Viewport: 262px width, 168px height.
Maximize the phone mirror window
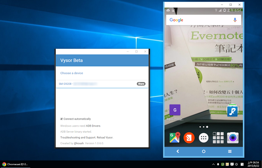click(230, 5)
